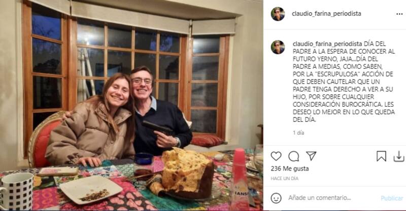Like the post with the heart icon
Screen dimensions: 406x211
pyautogui.click(x=276, y=156)
